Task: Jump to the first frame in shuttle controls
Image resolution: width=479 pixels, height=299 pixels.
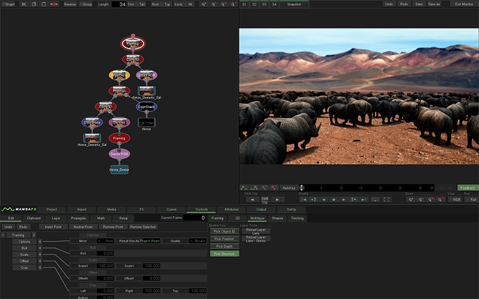Action: click(x=305, y=199)
